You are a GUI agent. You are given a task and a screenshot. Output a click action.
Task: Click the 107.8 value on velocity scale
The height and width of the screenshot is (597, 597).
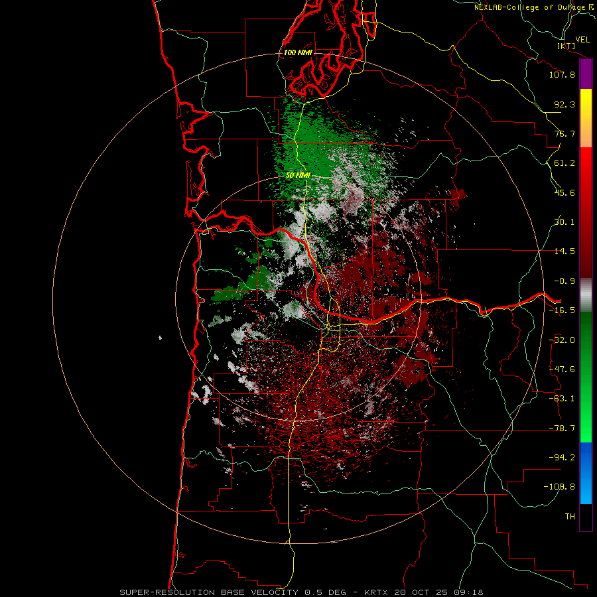[562, 74]
